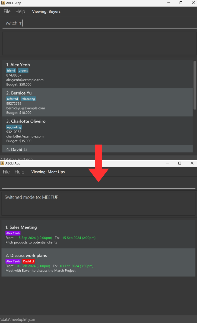Select the Bernice Yu buyer entry
197x323 pixels.
[x=97, y=102]
